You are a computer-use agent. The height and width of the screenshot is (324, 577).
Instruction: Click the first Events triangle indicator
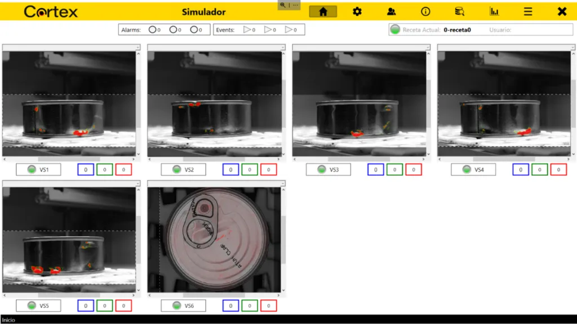pyautogui.click(x=247, y=30)
